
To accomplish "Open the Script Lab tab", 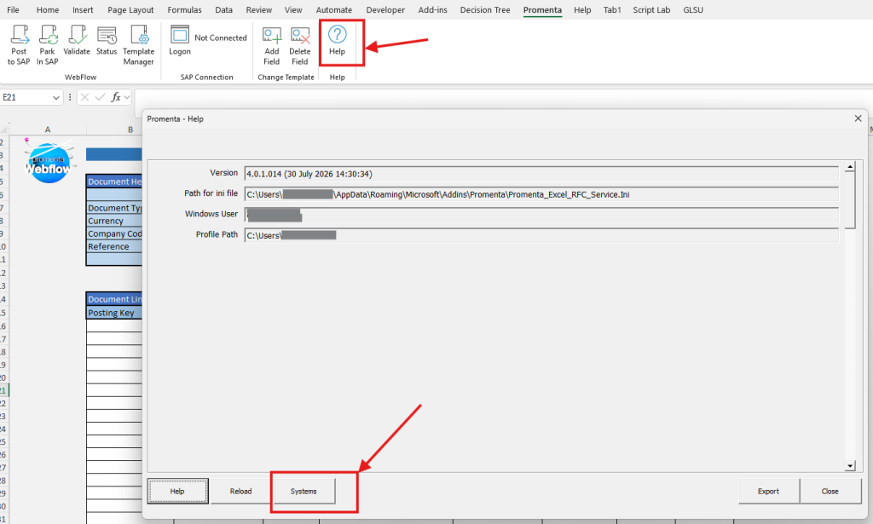I will click(651, 10).
